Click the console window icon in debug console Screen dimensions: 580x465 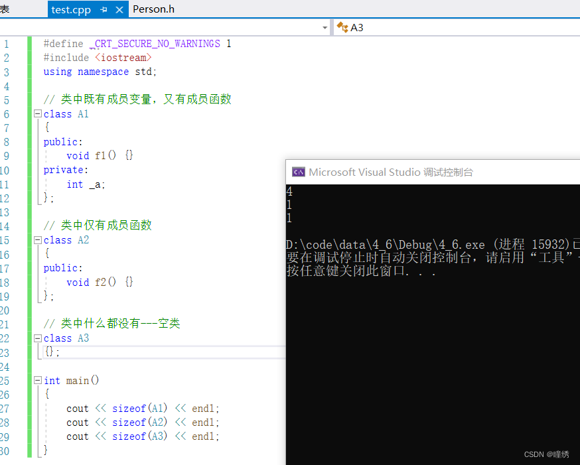(x=299, y=172)
